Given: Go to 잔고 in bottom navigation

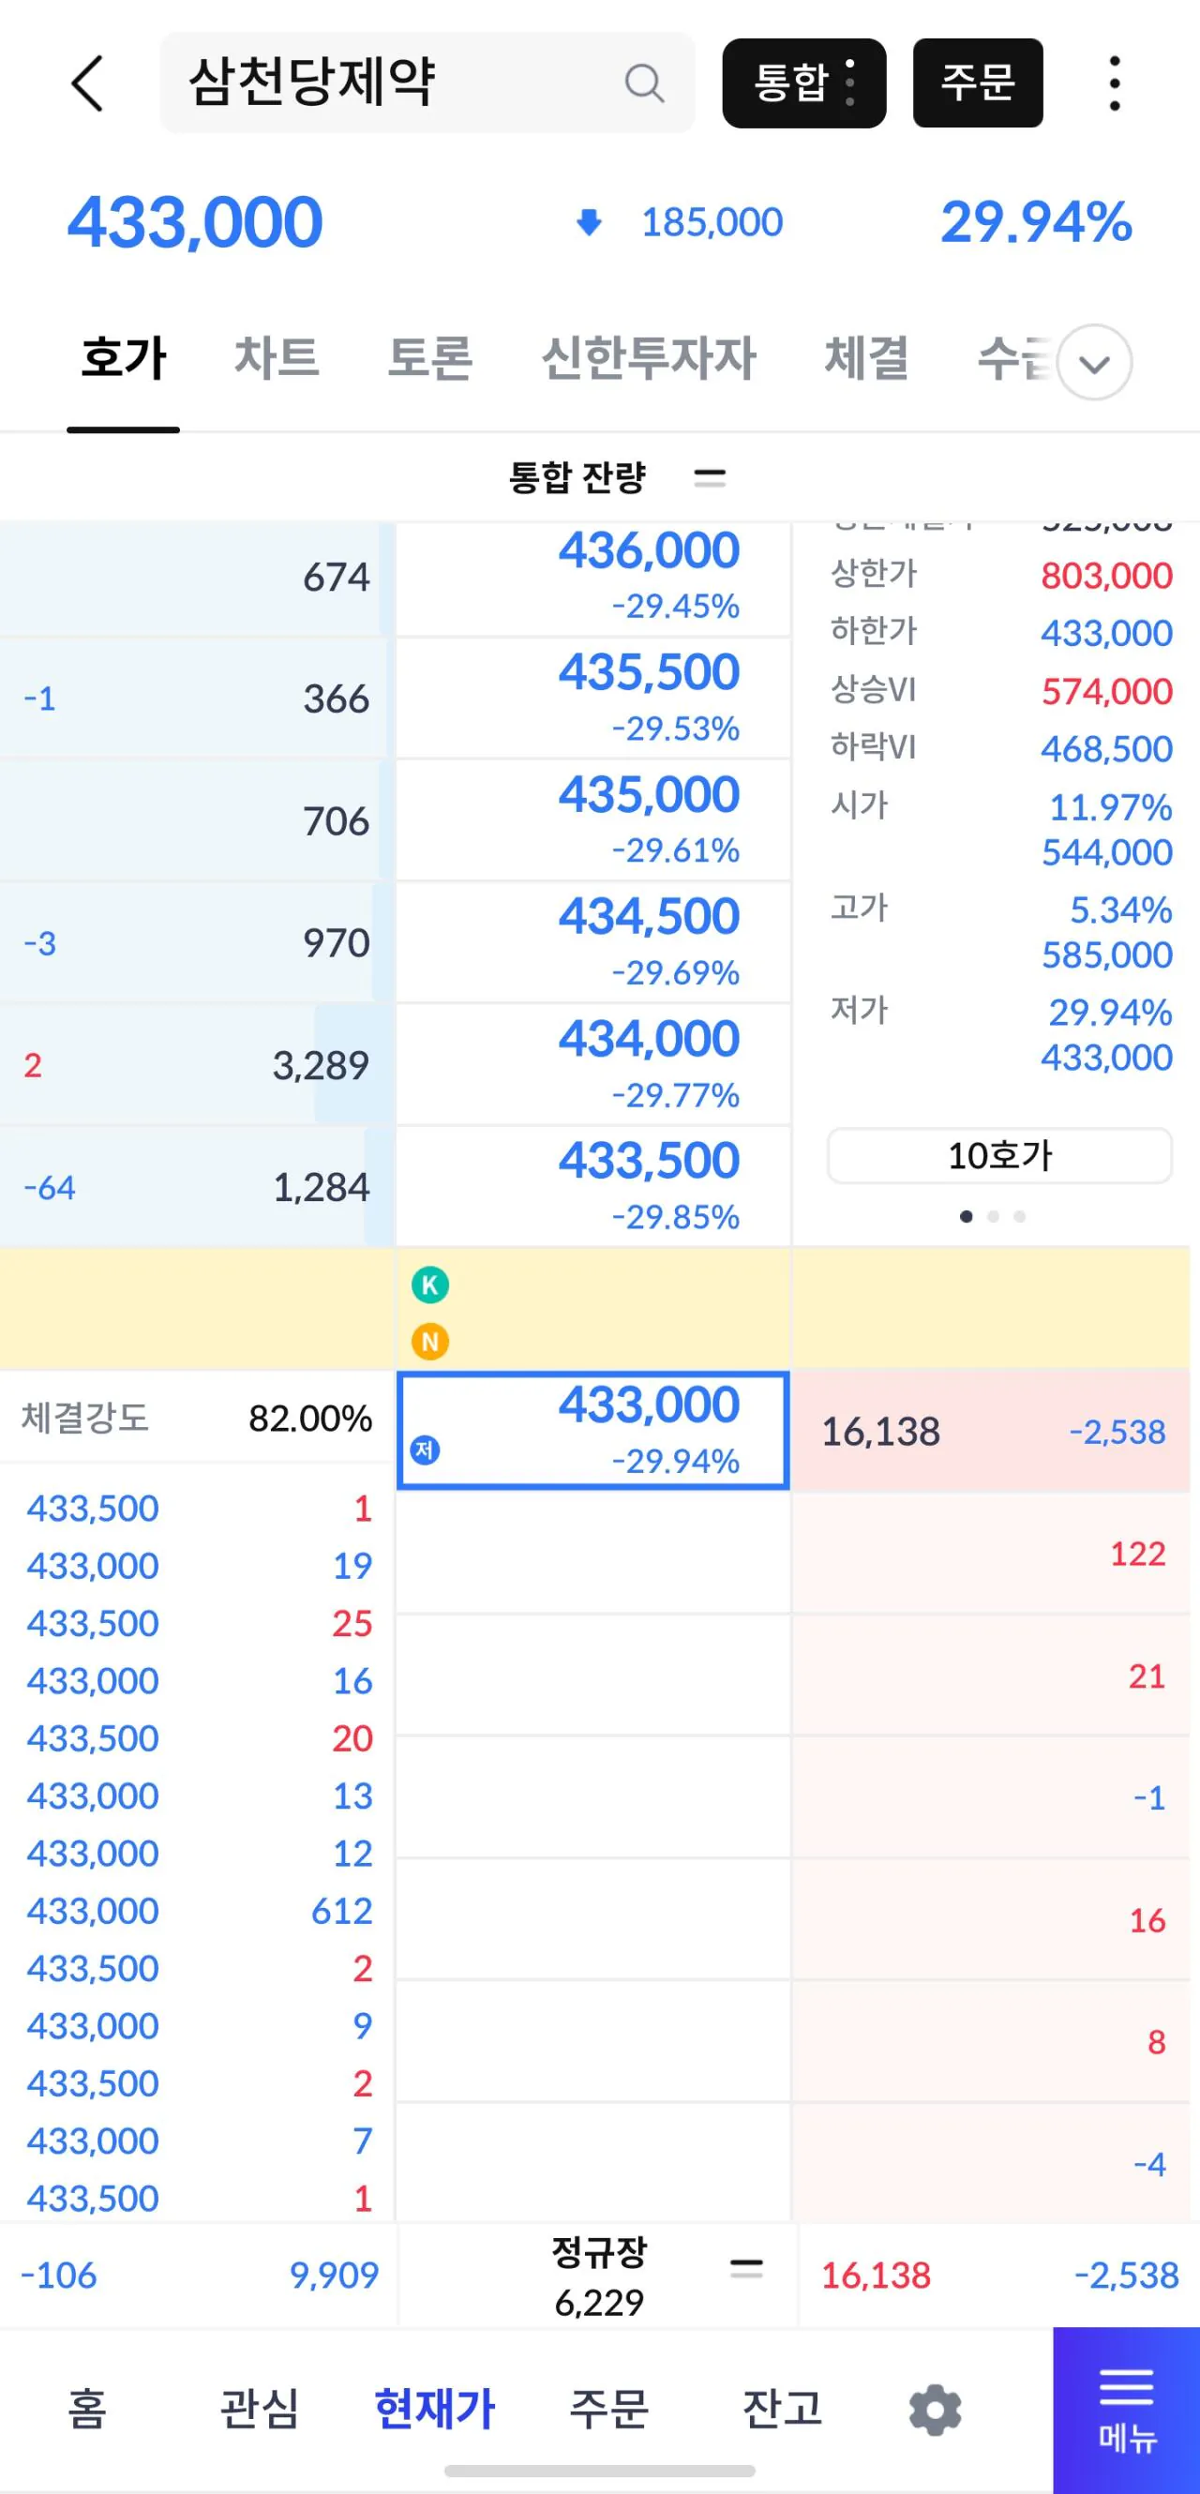Looking at the screenshot, I should (782, 2409).
